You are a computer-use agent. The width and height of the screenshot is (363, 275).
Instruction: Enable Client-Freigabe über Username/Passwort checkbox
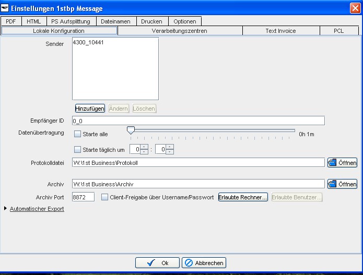(104, 197)
